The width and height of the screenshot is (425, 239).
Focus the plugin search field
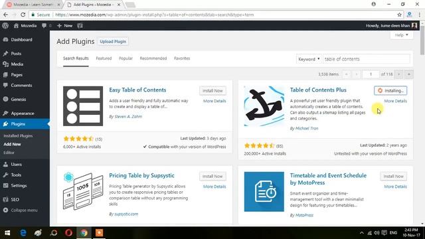point(366,59)
